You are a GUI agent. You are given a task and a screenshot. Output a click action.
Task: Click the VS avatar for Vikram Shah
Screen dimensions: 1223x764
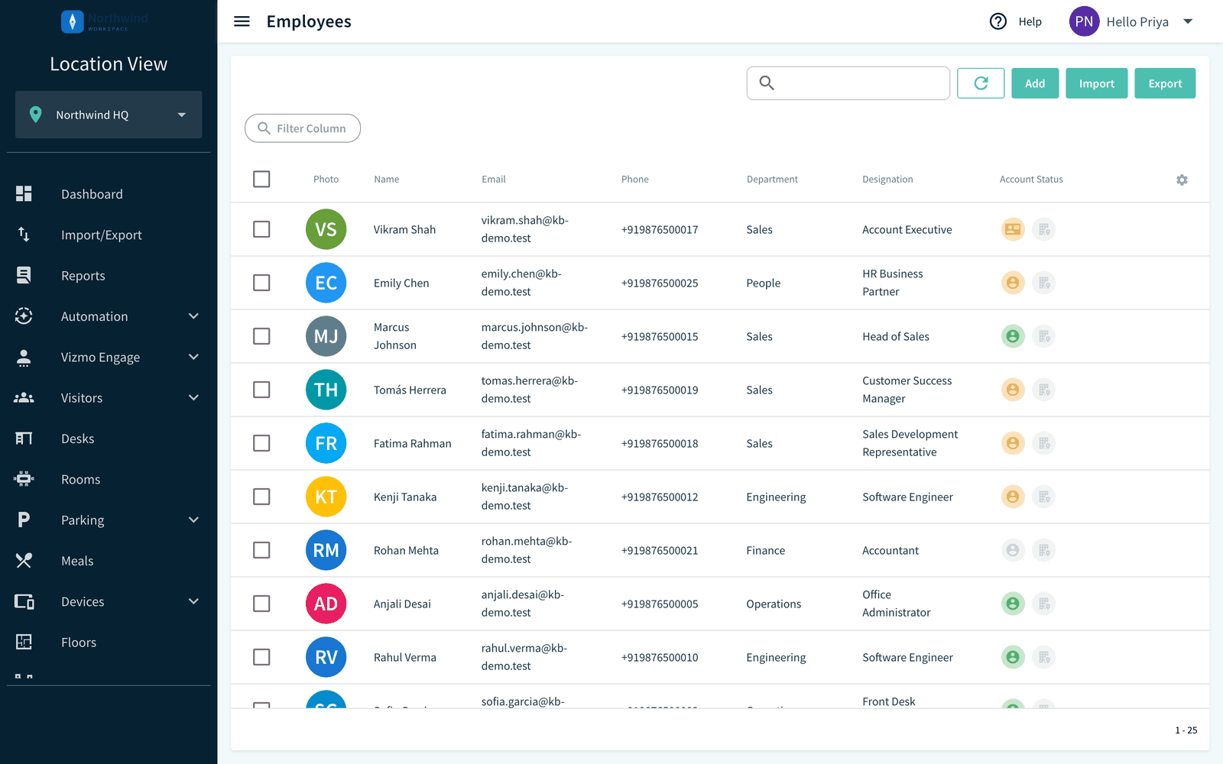pyautogui.click(x=326, y=229)
